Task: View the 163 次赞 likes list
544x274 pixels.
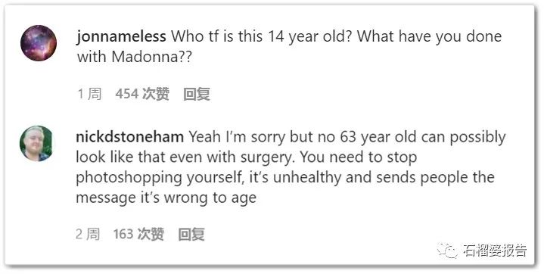Action: point(138,234)
